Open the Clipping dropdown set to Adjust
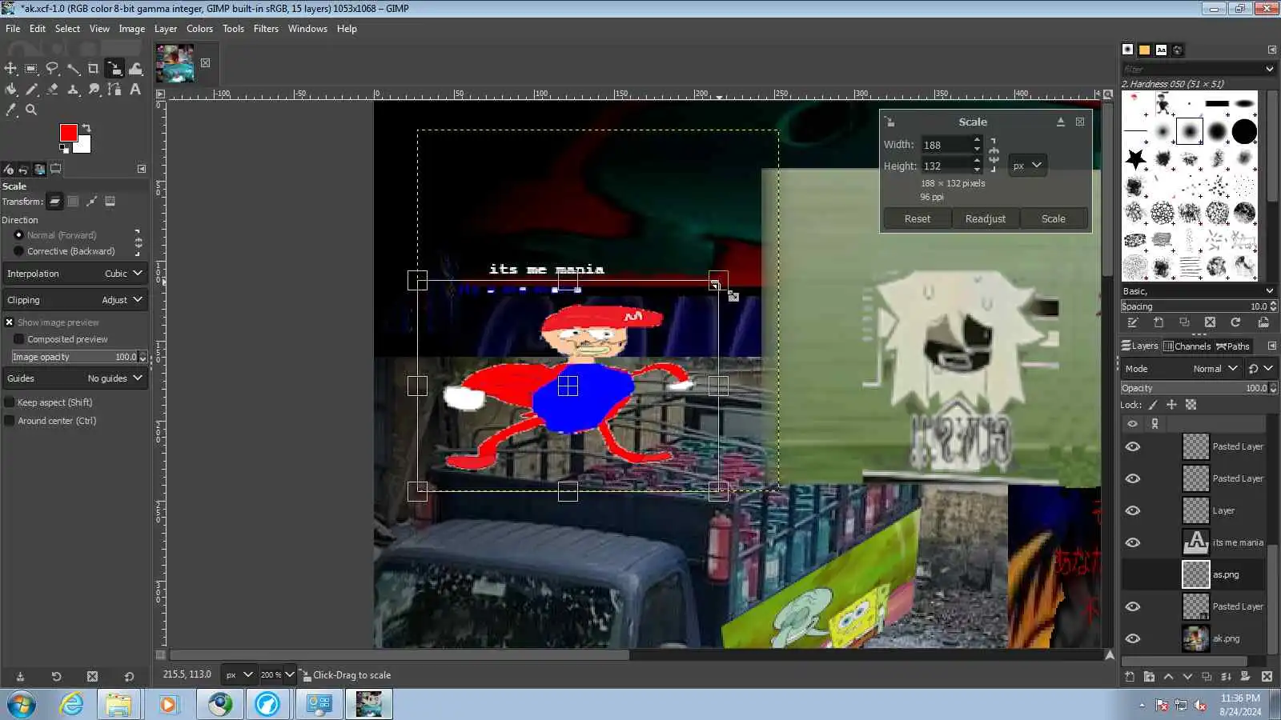The width and height of the screenshot is (1281, 720). point(75,300)
